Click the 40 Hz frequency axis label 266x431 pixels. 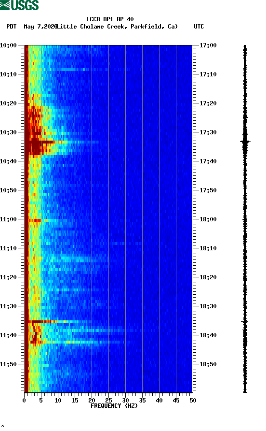pyautogui.click(x=159, y=401)
